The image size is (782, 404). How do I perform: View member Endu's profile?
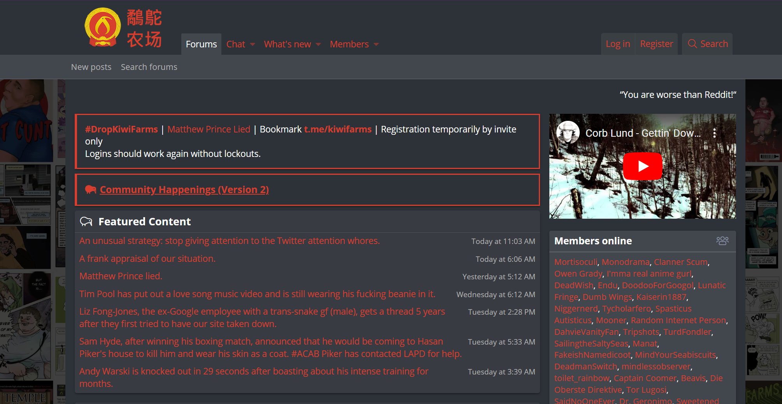click(x=608, y=286)
